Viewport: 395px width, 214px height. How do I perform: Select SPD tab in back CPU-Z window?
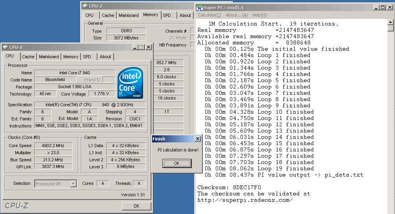click(167, 15)
